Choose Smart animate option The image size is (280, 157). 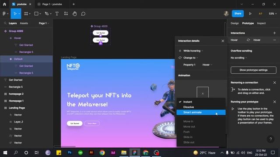201,113
